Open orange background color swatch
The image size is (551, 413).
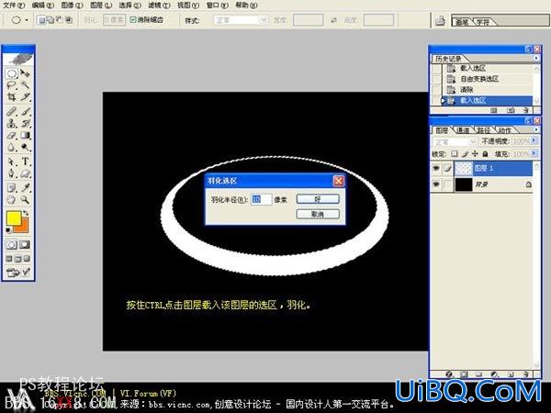[22, 226]
